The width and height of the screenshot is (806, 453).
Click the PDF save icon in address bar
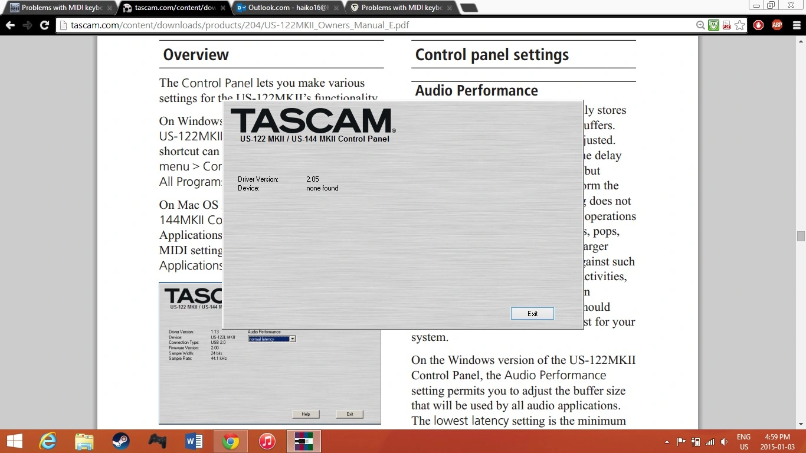pos(726,25)
